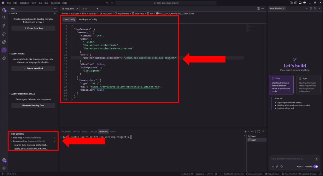
Task: Open the Terminal menu
Action: (x=55, y=3)
